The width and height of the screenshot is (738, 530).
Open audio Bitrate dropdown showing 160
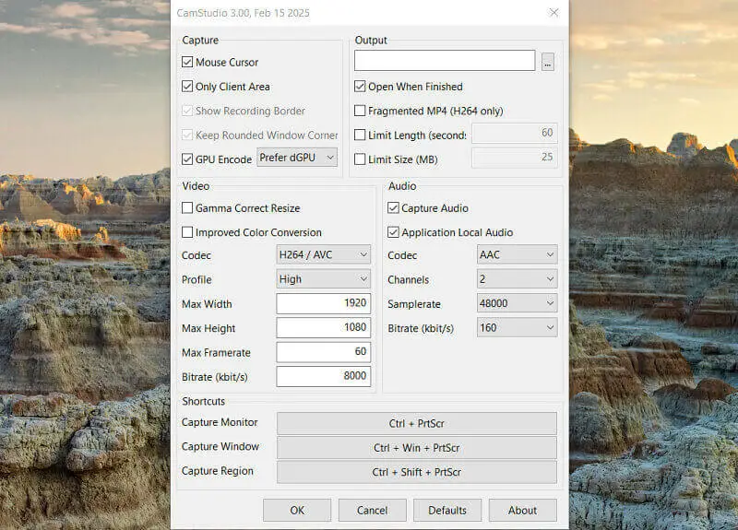coord(518,328)
